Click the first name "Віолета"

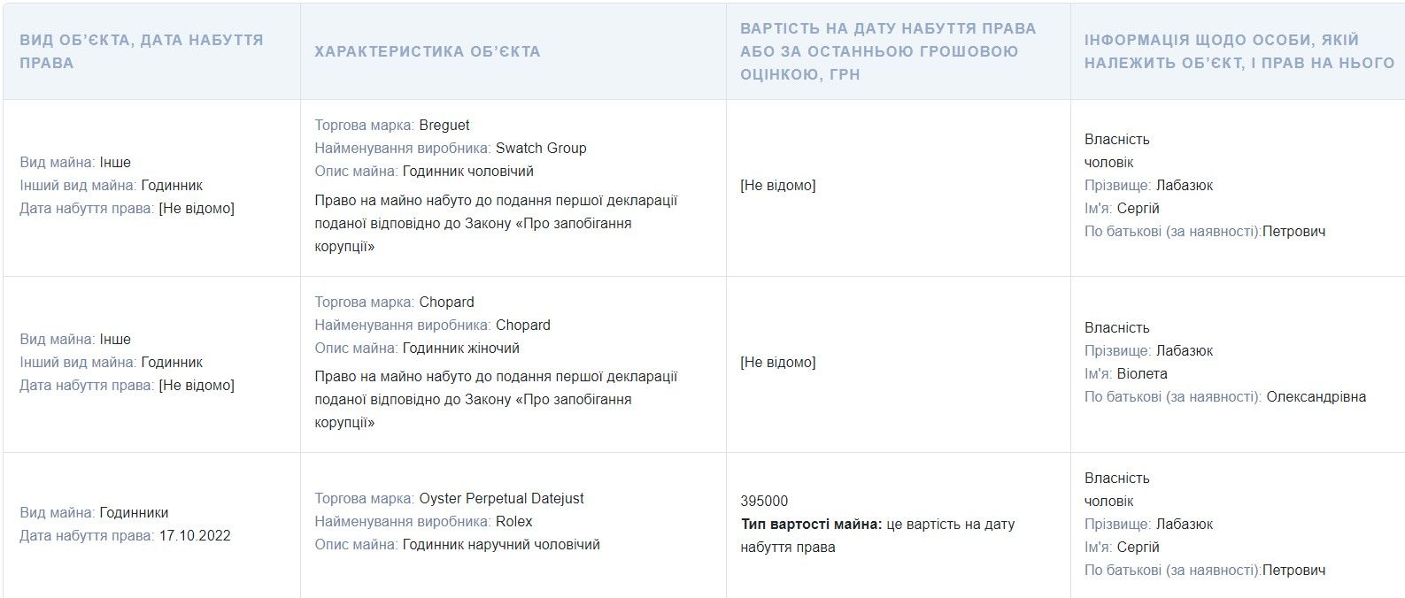pos(1142,373)
